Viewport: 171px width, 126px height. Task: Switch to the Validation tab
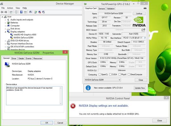[111, 9]
